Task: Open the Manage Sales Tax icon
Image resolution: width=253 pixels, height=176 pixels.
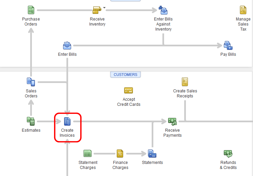Action: (243, 10)
